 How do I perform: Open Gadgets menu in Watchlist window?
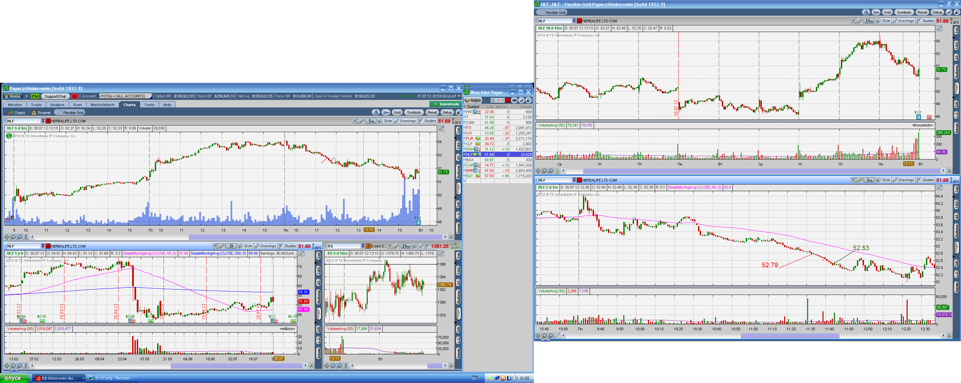click(473, 100)
